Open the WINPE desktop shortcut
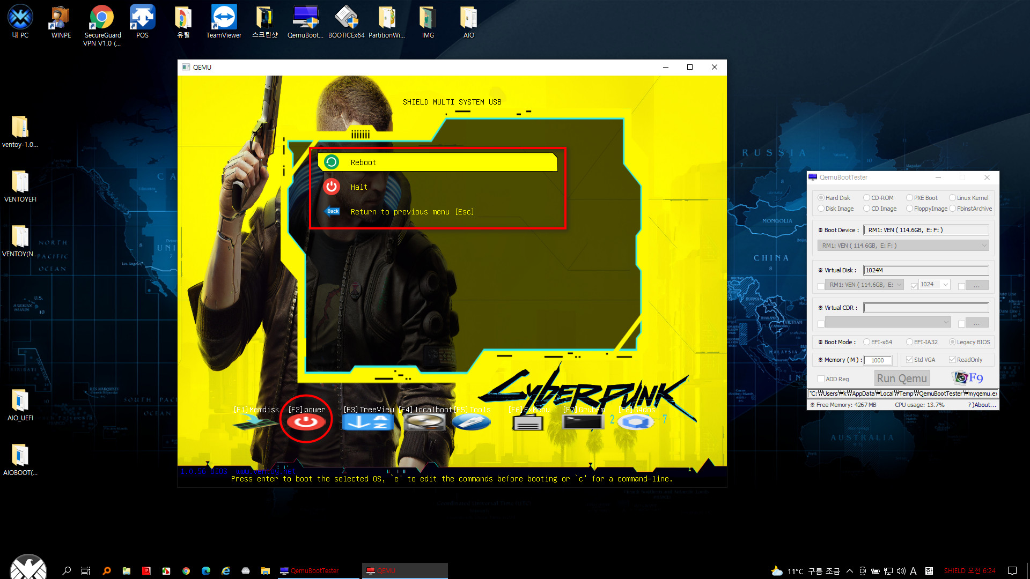The image size is (1030, 579). [61, 22]
